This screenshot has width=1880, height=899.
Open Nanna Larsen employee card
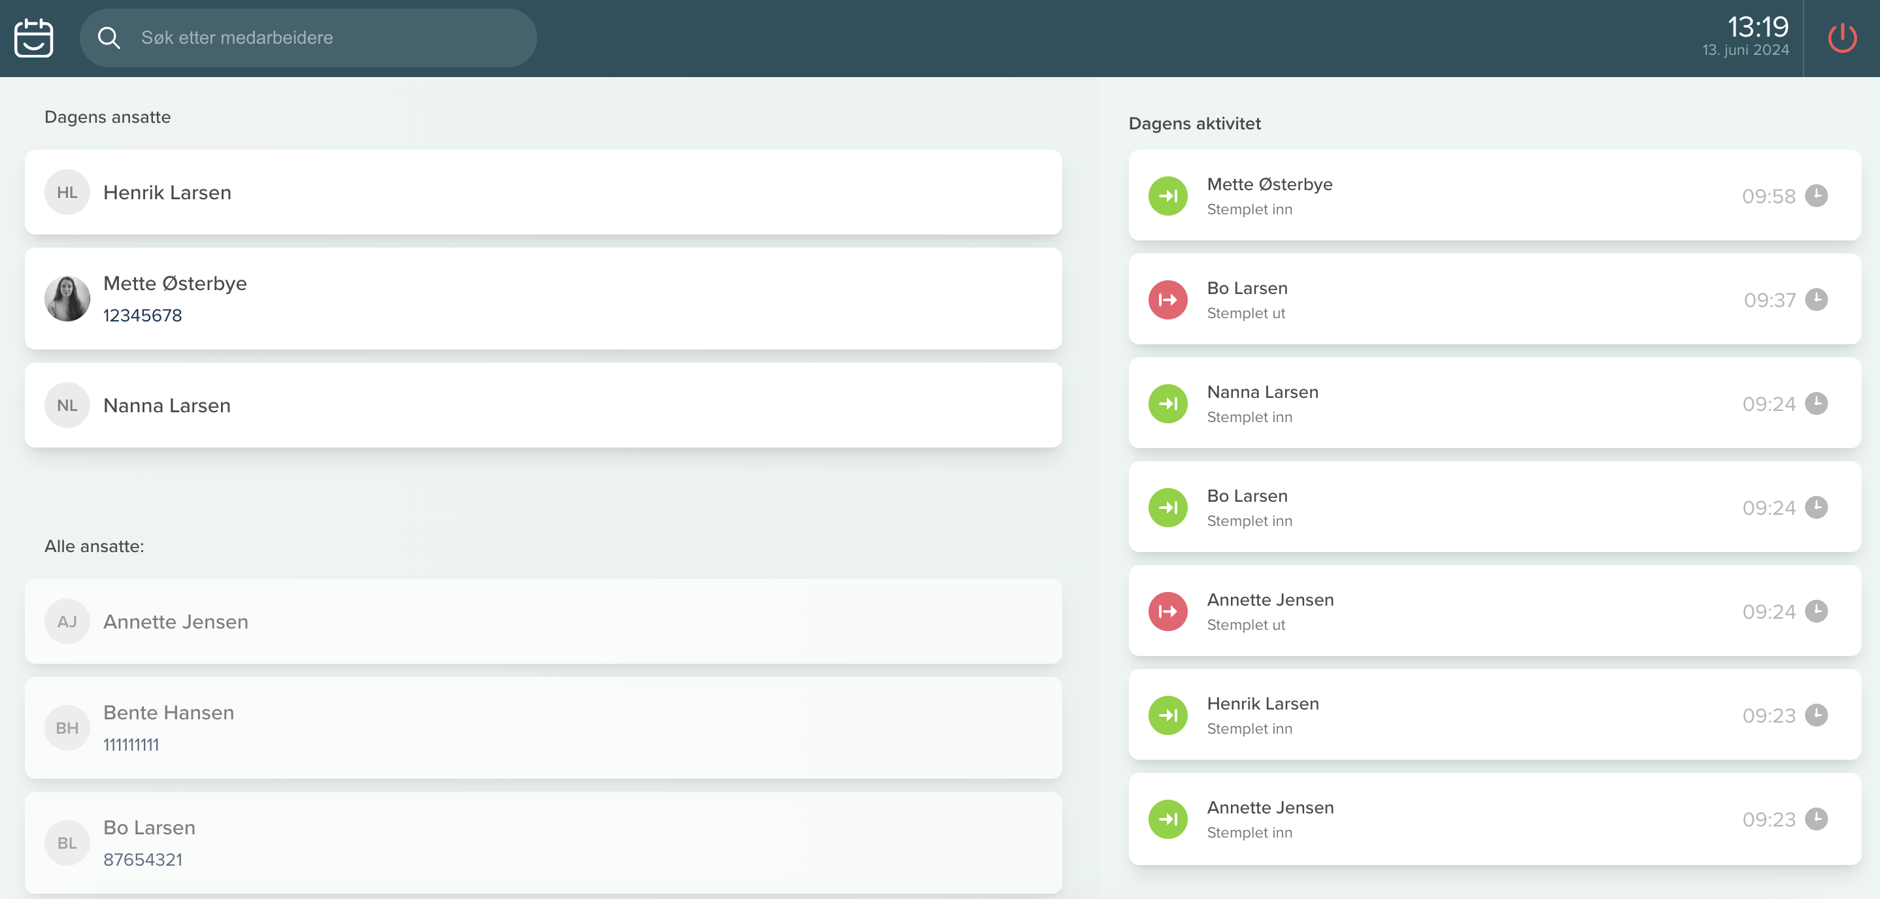(x=543, y=405)
